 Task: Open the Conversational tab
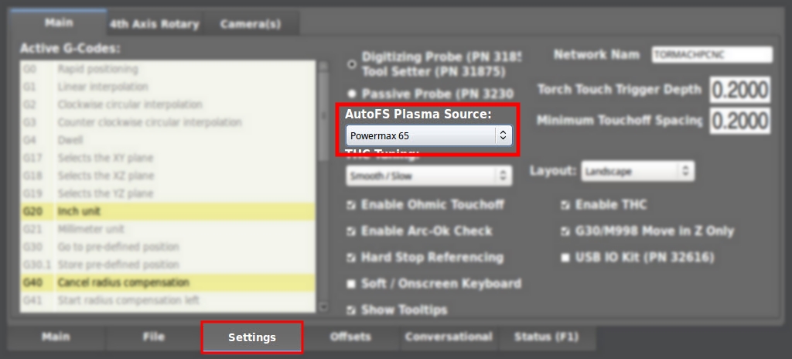448,337
